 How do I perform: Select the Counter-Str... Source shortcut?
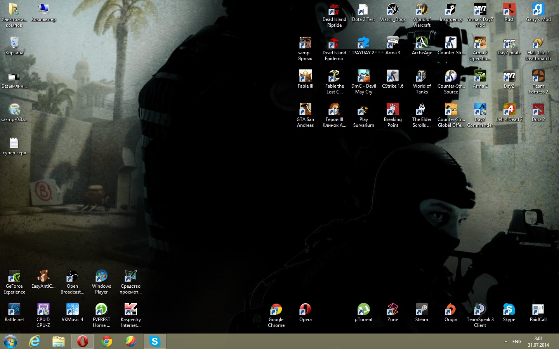coord(451,82)
